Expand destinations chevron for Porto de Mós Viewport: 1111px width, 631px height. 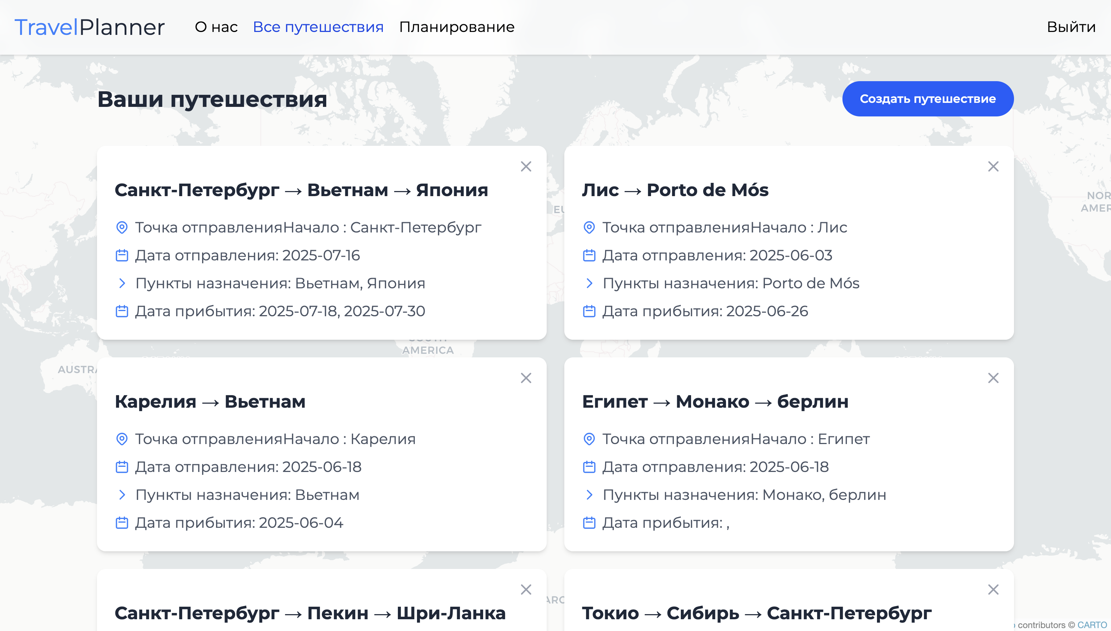coord(589,284)
